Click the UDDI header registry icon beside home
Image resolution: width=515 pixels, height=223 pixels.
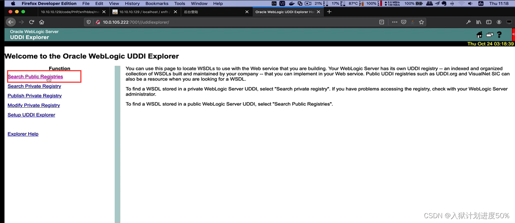point(489,35)
